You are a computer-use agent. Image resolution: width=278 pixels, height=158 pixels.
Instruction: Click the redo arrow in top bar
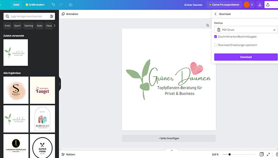click(x=62, y=5)
